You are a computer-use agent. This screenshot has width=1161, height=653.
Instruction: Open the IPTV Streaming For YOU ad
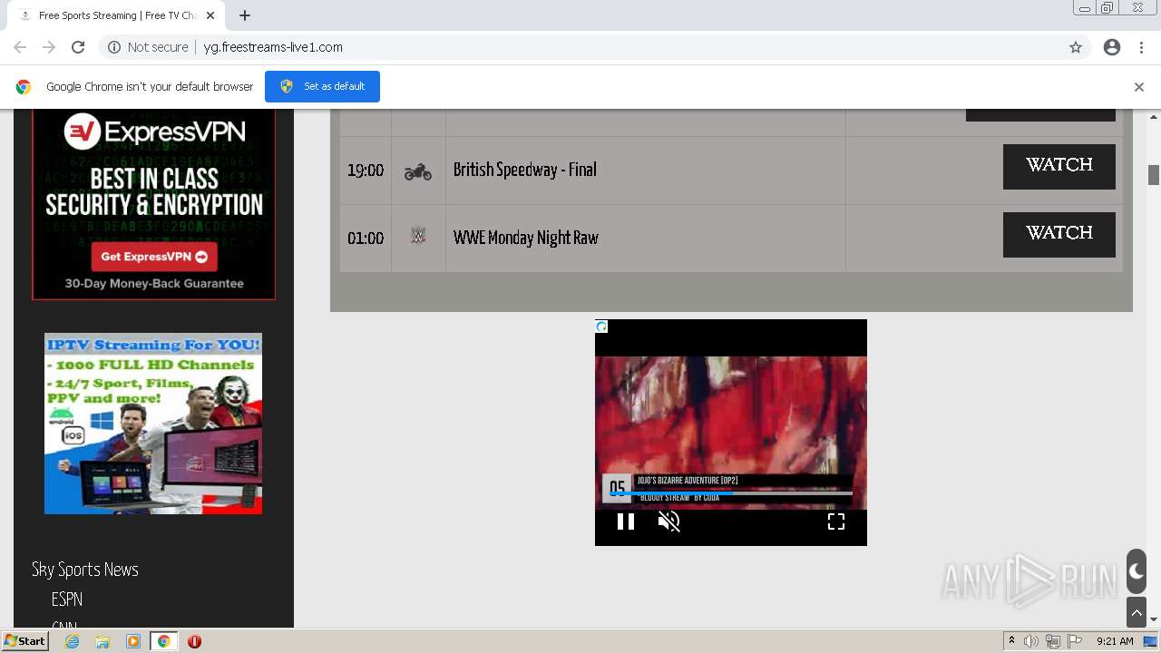point(153,424)
